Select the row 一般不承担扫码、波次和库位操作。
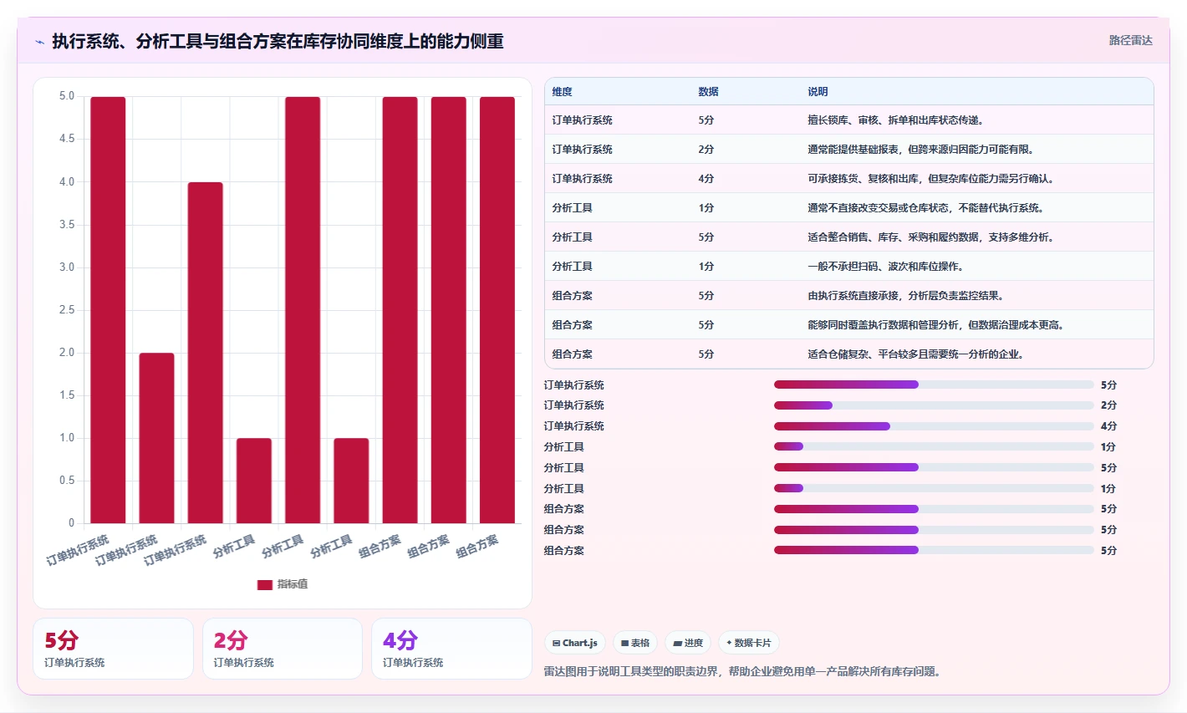This screenshot has height=713, width=1187. (848, 267)
